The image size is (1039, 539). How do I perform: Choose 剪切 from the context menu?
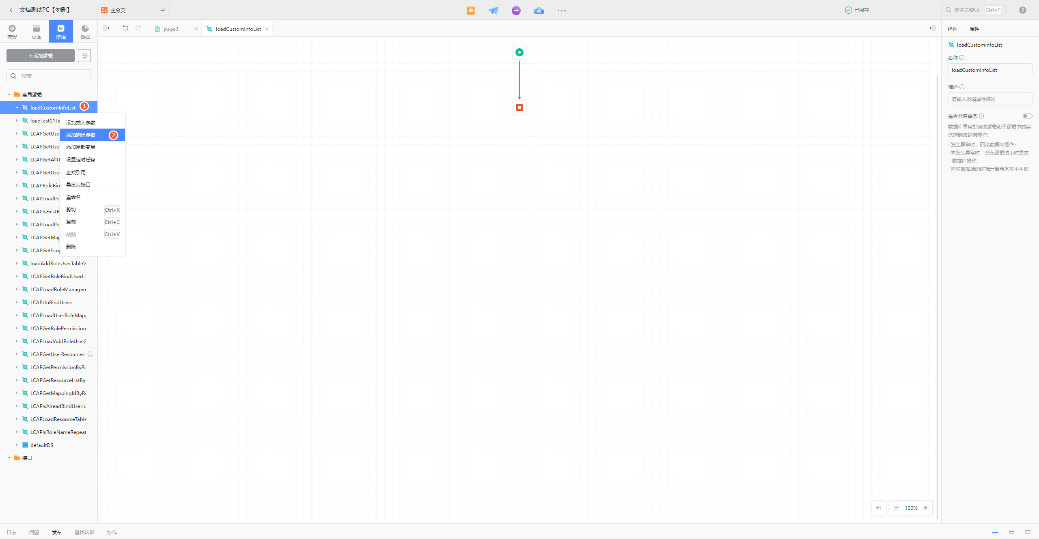tap(93, 210)
